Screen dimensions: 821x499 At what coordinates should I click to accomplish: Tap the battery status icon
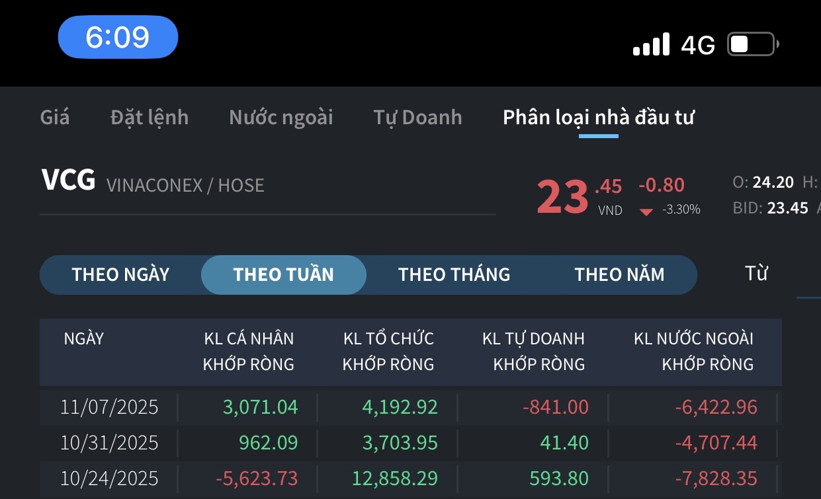[x=752, y=45]
